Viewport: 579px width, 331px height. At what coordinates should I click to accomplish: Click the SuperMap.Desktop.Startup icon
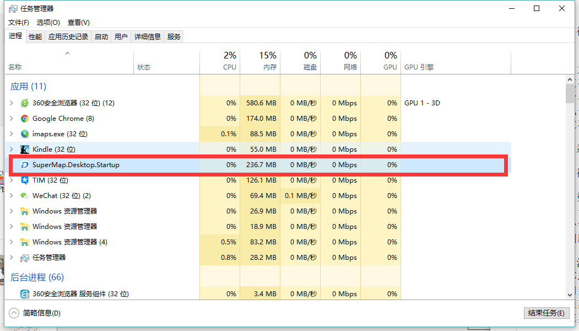25,165
